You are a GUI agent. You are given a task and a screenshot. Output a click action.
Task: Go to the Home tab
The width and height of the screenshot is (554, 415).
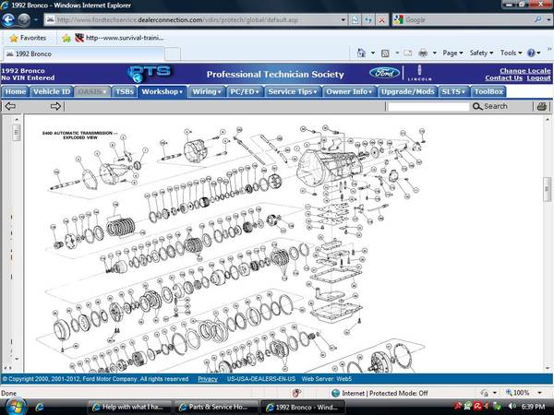click(15, 91)
